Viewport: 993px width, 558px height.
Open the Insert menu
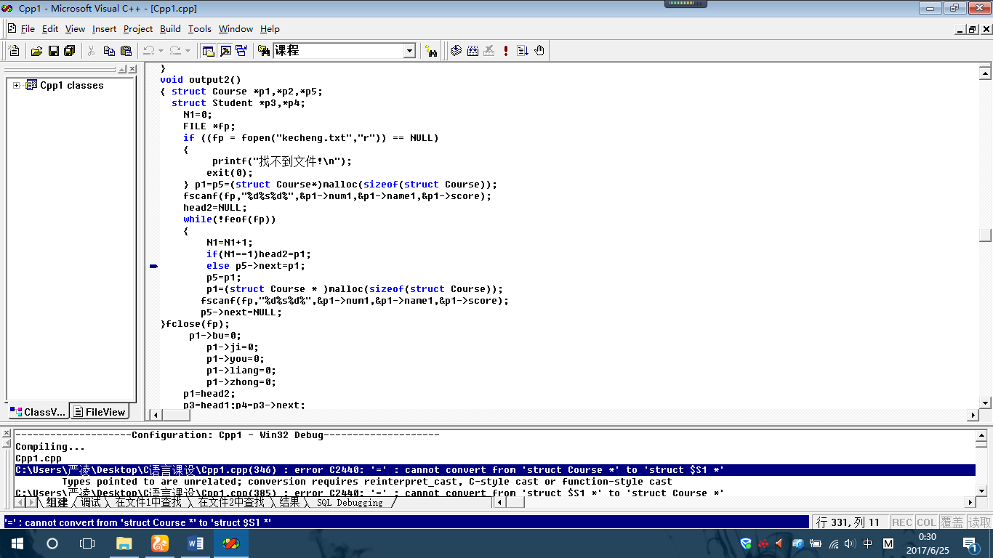pyautogui.click(x=104, y=29)
